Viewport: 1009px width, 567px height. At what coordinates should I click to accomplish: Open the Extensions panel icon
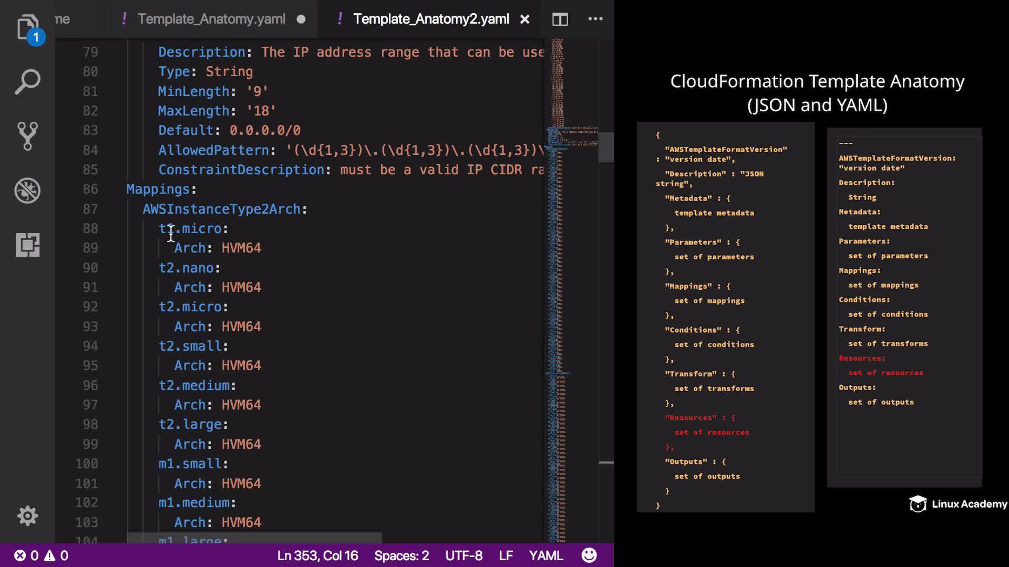27,245
